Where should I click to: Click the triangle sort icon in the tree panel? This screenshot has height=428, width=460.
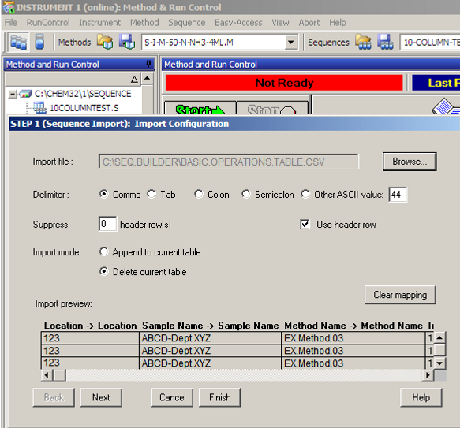point(134,80)
